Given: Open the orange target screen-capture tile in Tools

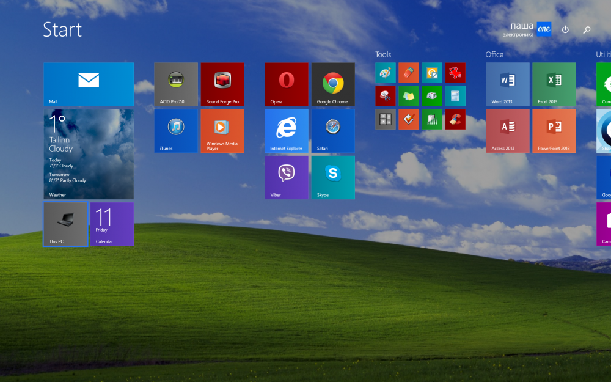Looking at the screenshot, I should [432, 73].
